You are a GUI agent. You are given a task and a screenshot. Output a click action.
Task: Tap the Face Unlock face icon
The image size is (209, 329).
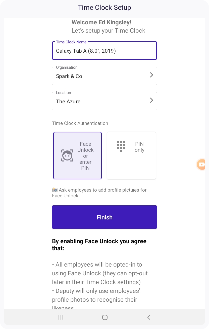click(67, 155)
